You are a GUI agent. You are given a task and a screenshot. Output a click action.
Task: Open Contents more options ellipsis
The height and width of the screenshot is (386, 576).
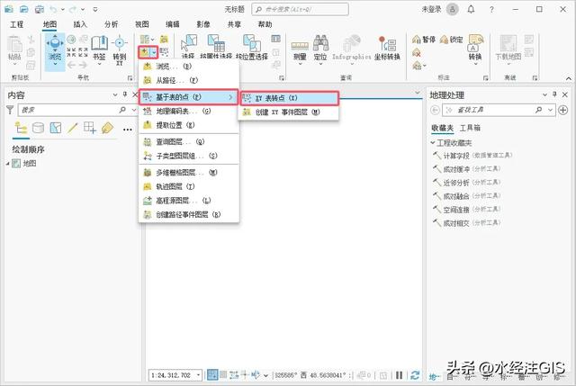pyautogui.click(x=128, y=130)
